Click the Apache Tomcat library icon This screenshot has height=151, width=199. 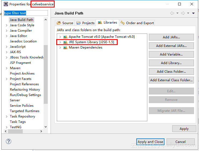(65, 37)
